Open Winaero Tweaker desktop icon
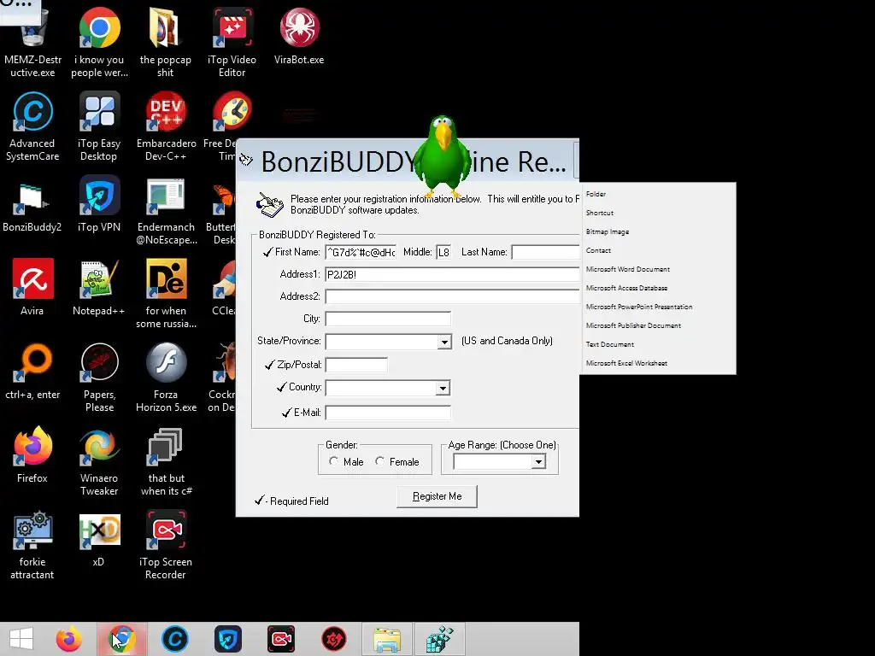This screenshot has height=656, width=875. [99, 460]
